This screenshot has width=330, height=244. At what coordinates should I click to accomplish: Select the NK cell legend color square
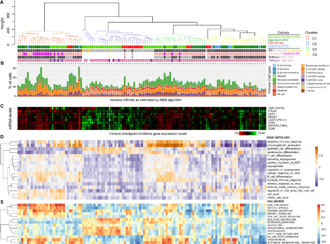click(x=274, y=94)
